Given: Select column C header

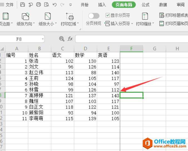Looking at the screenshot, I should [63, 49].
